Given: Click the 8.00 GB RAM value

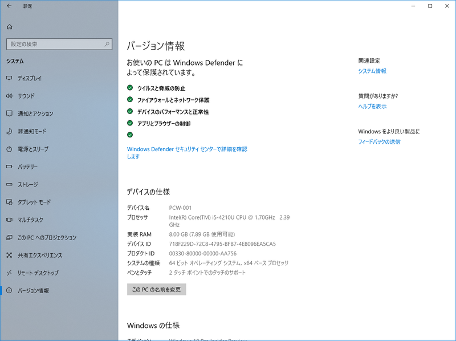Looking at the screenshot, I should (202, 234).
